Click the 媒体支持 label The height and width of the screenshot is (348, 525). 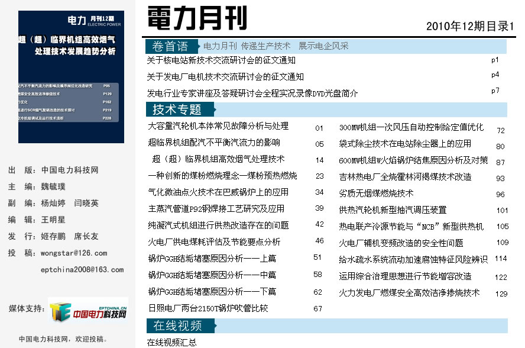click(x=27, y=308)
